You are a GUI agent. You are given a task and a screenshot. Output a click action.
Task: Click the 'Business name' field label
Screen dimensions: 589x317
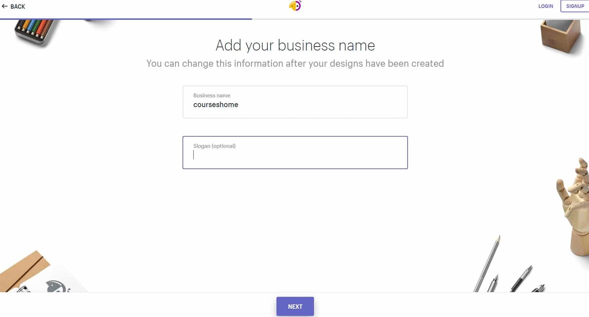tap(211, 96)
